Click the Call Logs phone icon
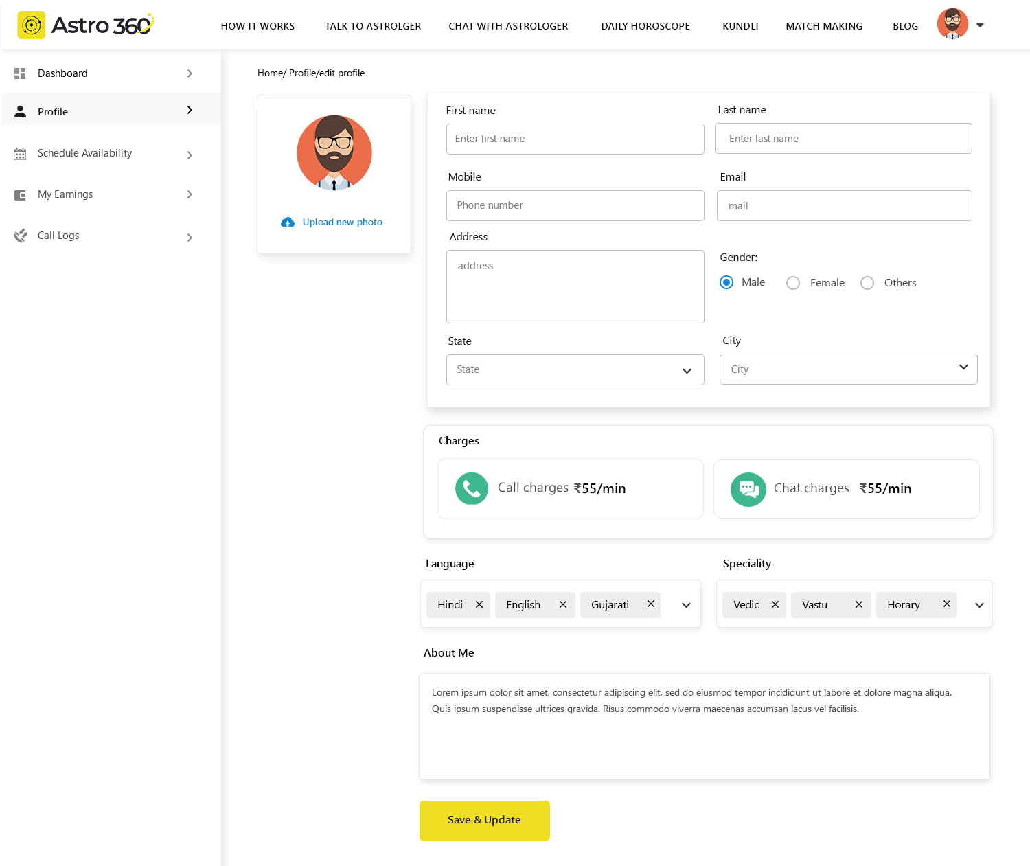Image resolution: width=1030 pixels, height=866 pixels. pos(21,236)
